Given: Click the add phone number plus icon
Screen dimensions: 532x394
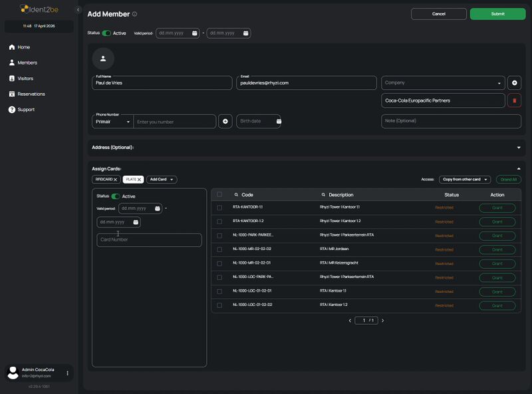Looking at the screenshot, I should pos(225,121).
